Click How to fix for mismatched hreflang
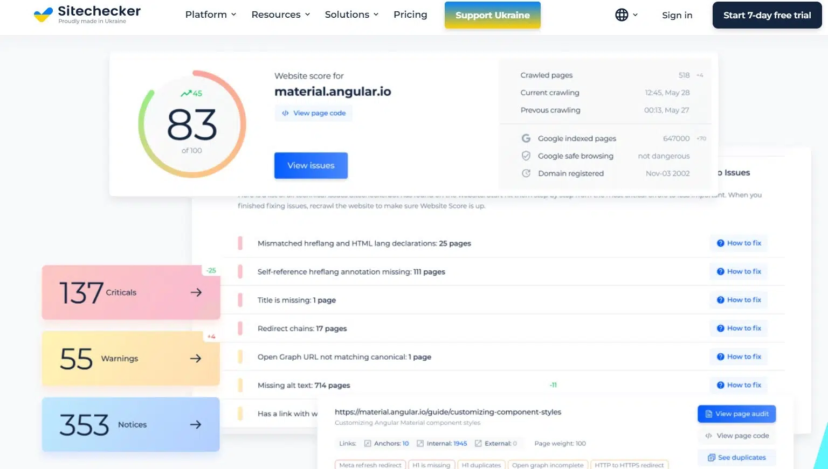The image size is (828, 469). click(x=739, y=243)
